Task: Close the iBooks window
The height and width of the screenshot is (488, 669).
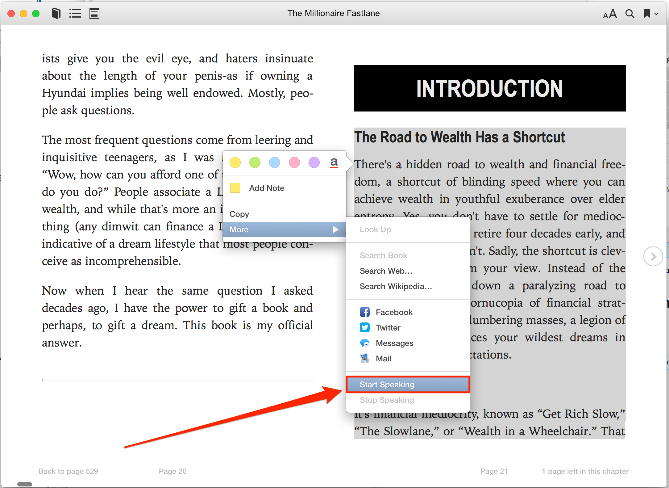Action: point(11,14)
